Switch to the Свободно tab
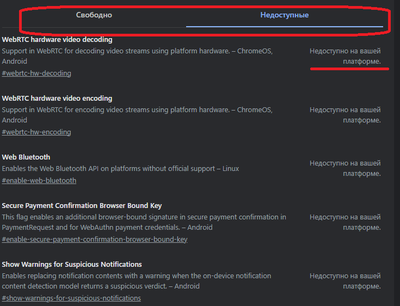This screenshot has width=400, height=306. click(94, 15)
